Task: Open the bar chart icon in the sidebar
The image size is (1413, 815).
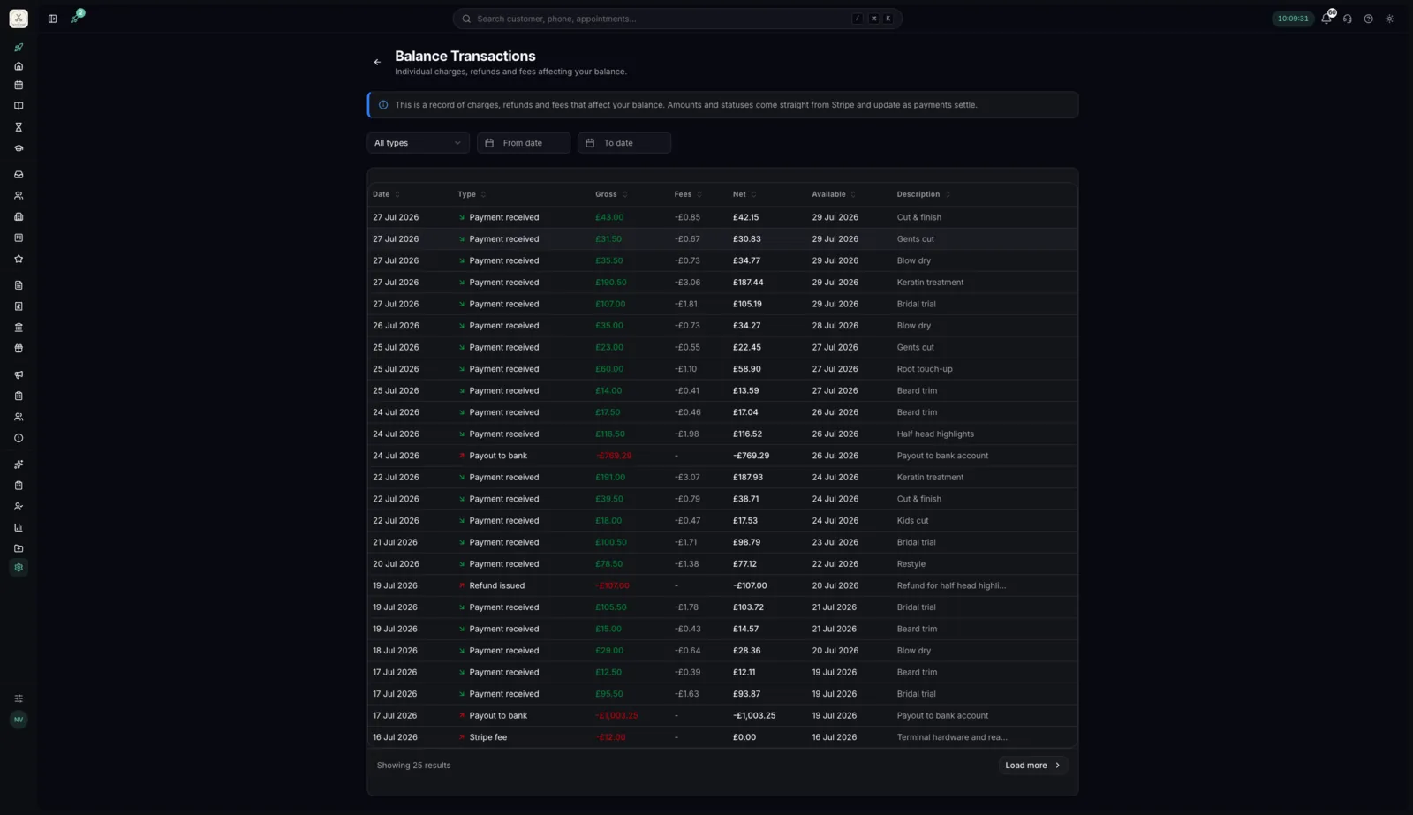Action: coord(19,528)
